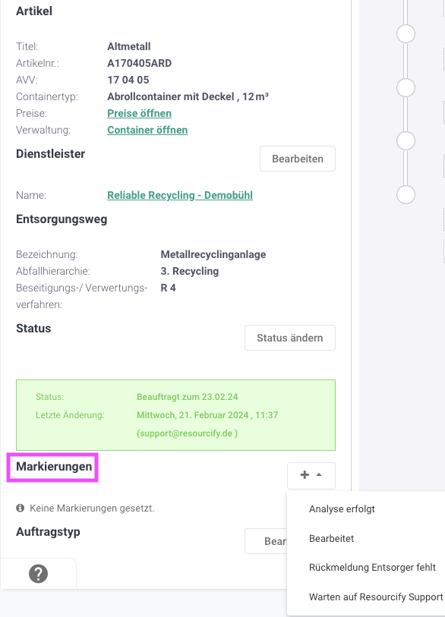Click the second timeline circle marker
This screenshot has height=617, width=445.
(406, 87)
